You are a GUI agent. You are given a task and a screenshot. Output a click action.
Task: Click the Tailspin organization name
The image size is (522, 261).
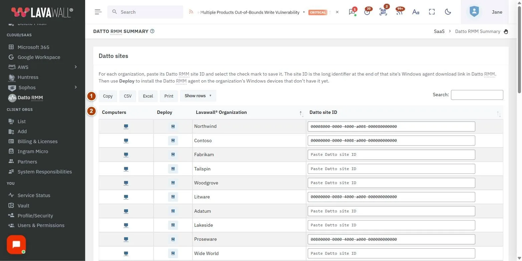click(202, 169)
